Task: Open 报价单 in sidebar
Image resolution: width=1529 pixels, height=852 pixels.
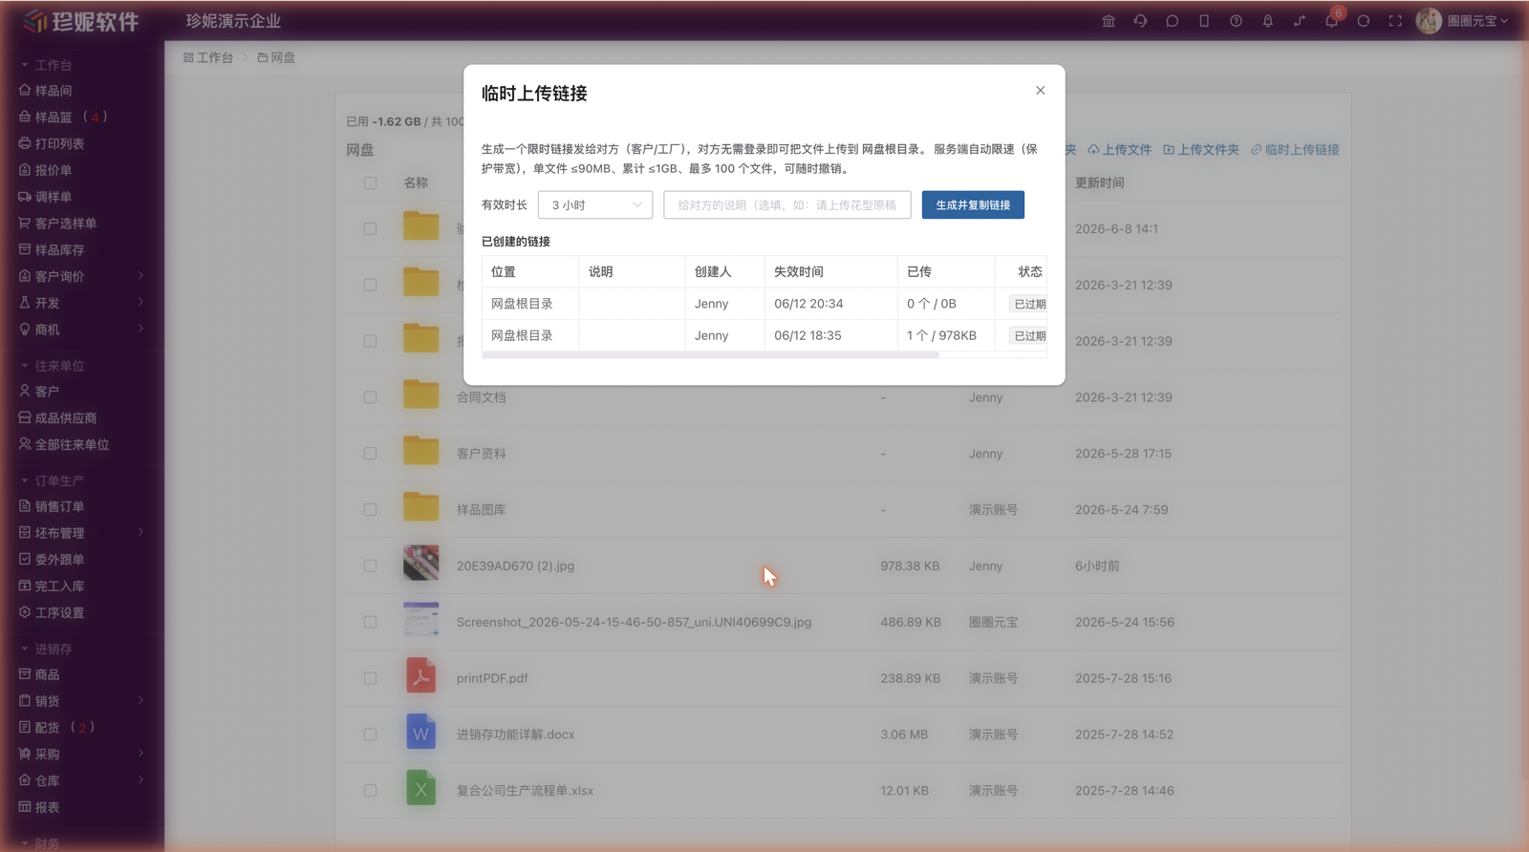Action: (46, 170)
